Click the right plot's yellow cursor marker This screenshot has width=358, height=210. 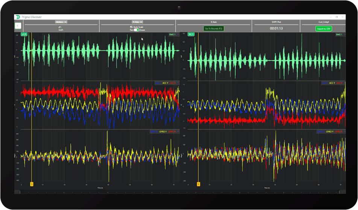[199, 184]
